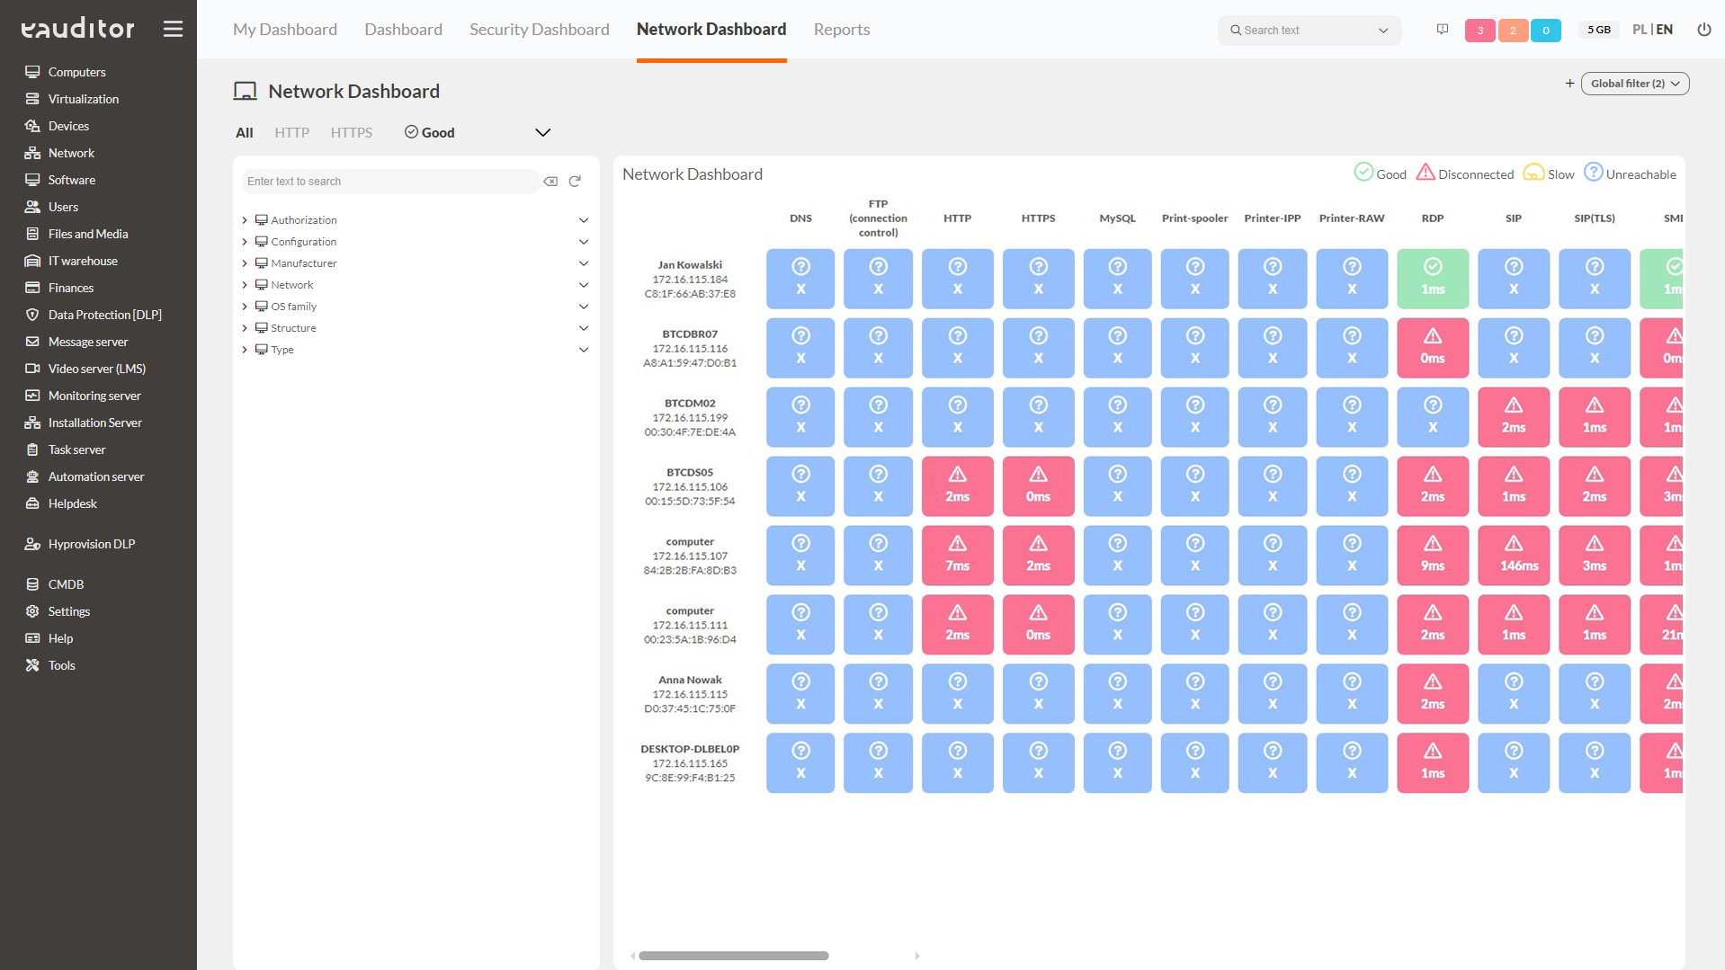Open Task server section
Viewport: 1725px width, 970px height.
click(x=76, y=449)
